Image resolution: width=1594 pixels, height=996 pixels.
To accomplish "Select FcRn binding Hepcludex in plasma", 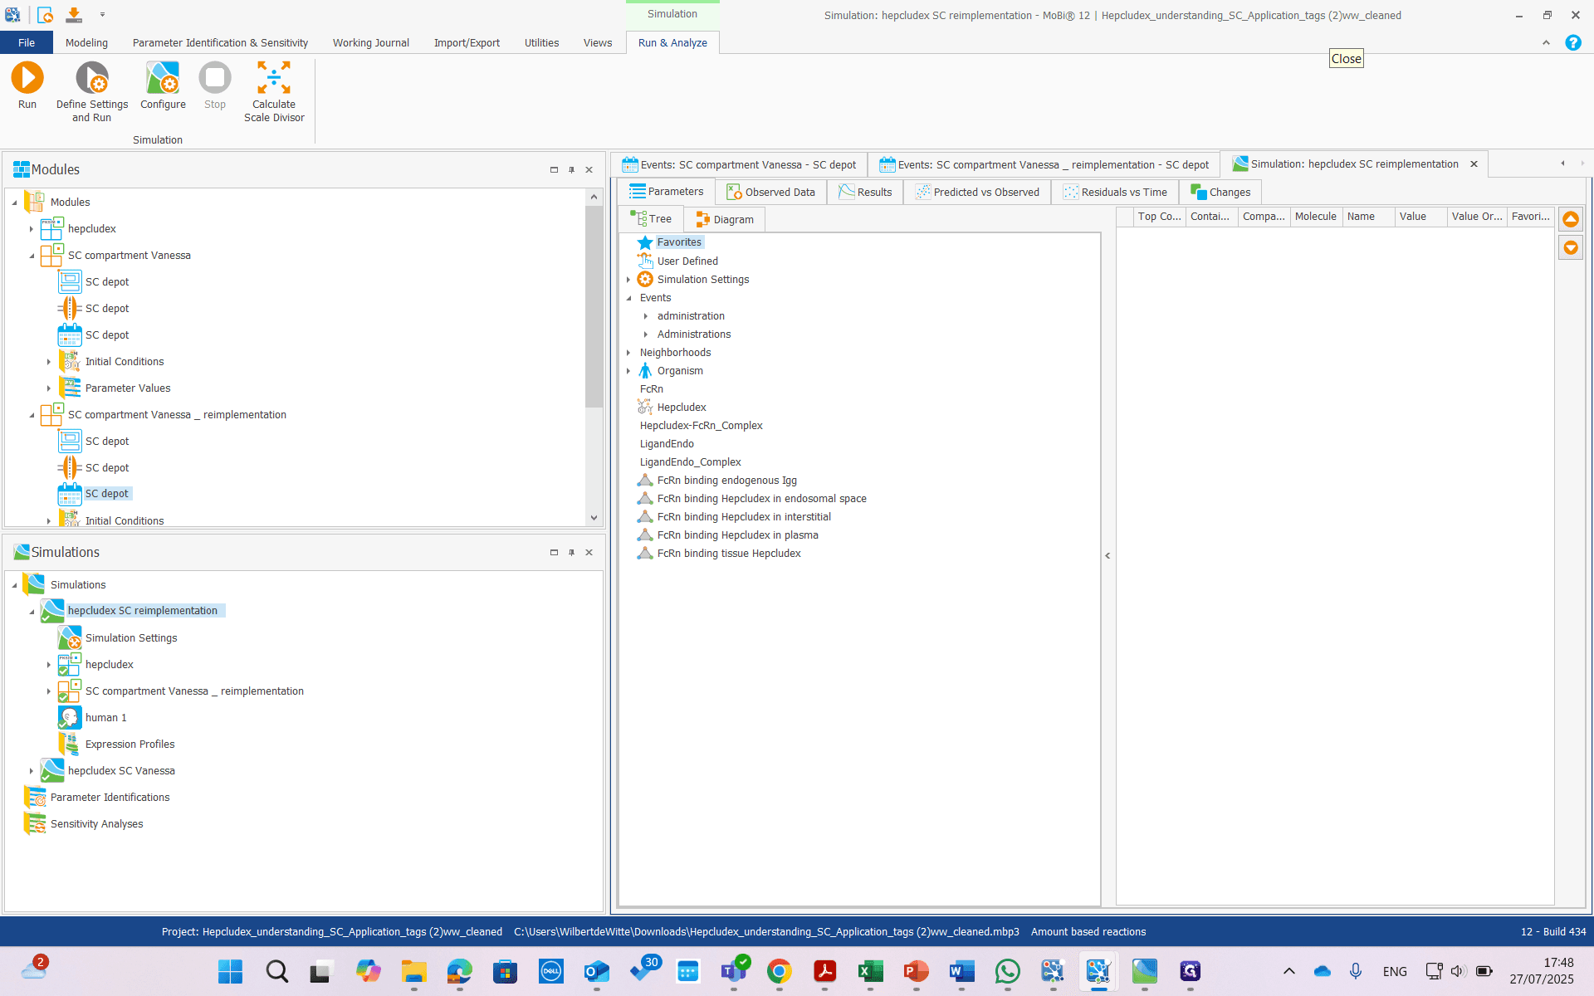I will [x=737, y=535].
